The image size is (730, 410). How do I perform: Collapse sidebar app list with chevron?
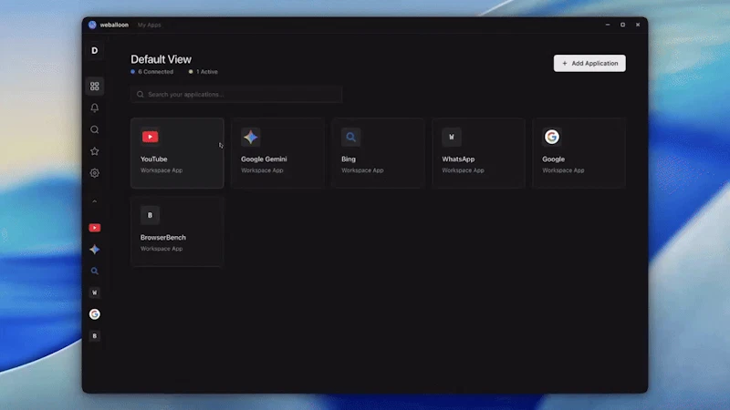[95, 201]
